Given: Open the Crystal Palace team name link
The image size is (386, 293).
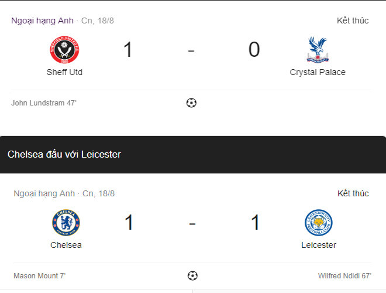Looking at the screenshot, I should [318, 73].
